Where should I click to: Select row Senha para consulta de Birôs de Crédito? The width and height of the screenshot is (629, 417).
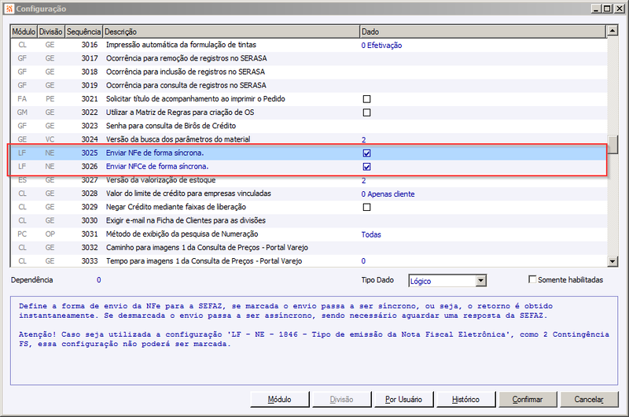point(308,126)
